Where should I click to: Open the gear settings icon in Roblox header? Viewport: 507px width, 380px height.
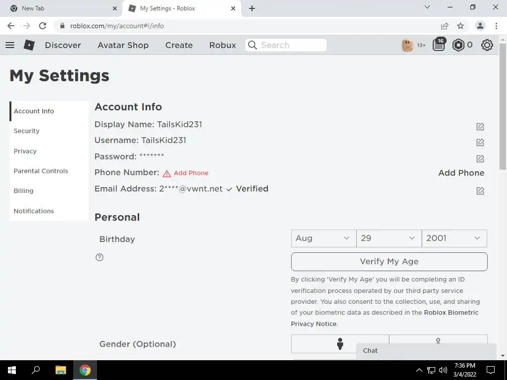coord(487,45)
